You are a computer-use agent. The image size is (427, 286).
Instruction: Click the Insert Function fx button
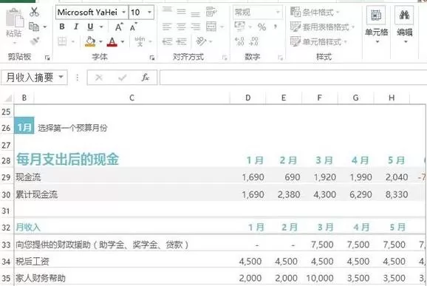[x=146, y=78]
